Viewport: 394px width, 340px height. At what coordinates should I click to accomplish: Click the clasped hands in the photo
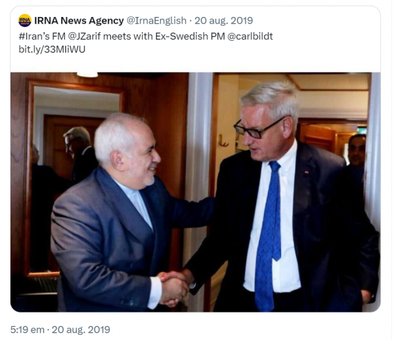[173, 288]
